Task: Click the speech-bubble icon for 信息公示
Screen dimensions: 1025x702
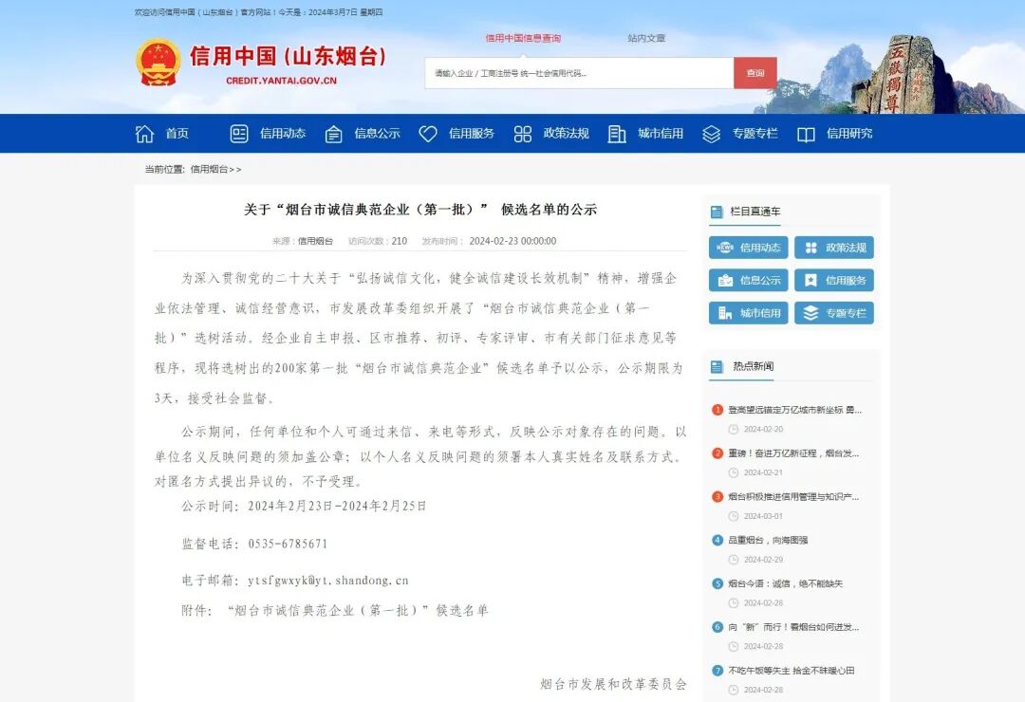Action: (x=333, y=134)
